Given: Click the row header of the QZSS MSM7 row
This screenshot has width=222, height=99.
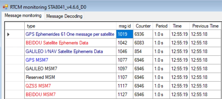Looking at the screenshot, I should tap(15, 86).
